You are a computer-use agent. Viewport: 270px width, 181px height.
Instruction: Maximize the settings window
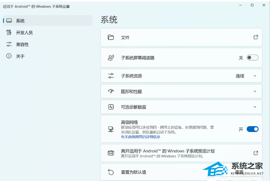(x=252, y=5)
